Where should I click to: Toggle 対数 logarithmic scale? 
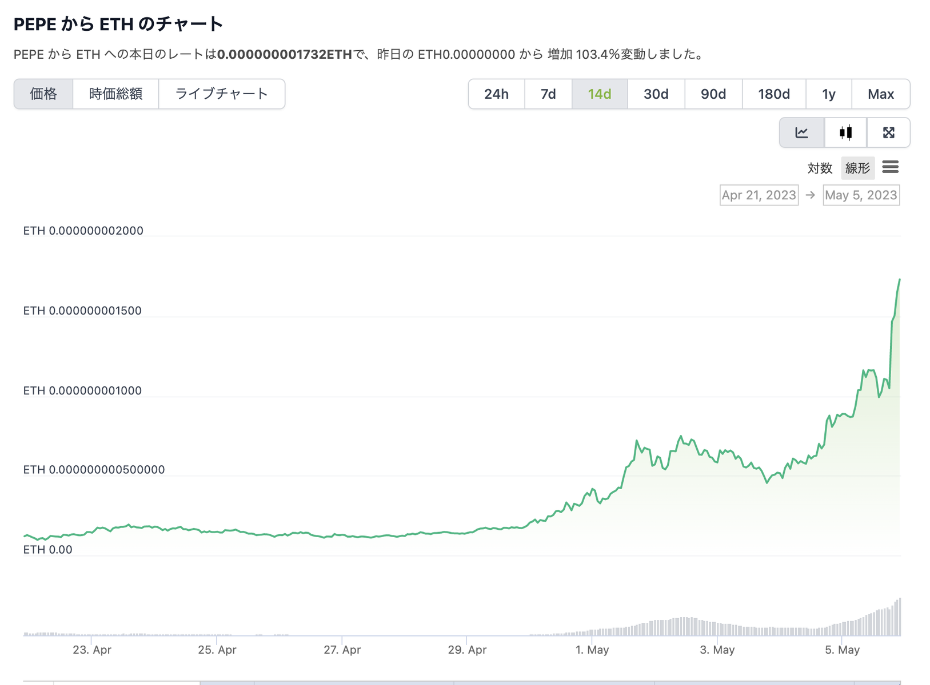click(x=820, y=168)
